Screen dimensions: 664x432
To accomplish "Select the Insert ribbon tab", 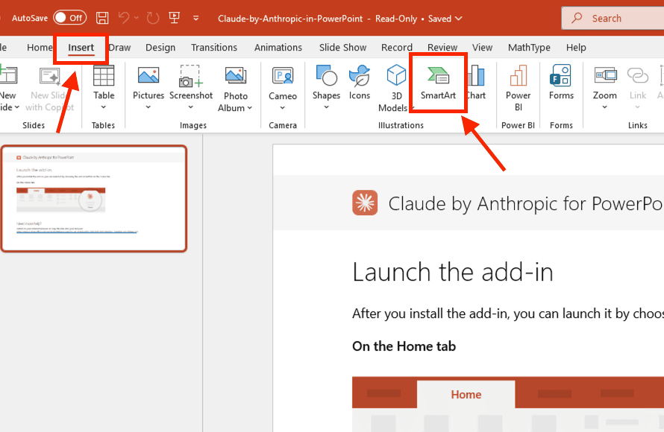I will [81, 48].
